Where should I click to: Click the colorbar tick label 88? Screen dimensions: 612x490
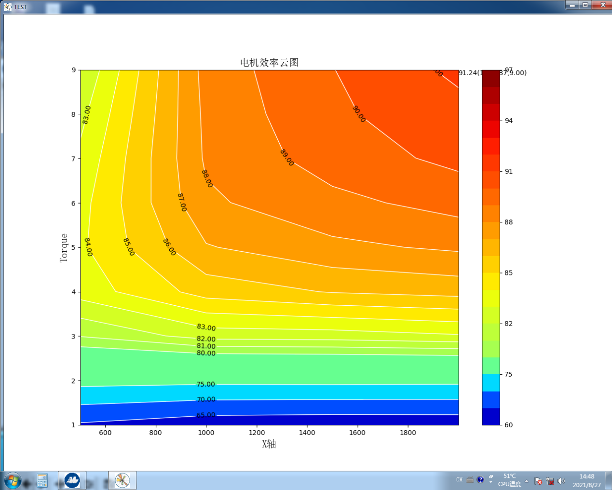[509, 222]
